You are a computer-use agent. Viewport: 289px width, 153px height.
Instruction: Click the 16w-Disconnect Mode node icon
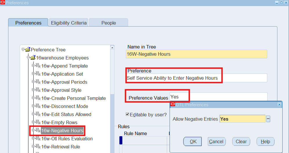tap(38, 106)
